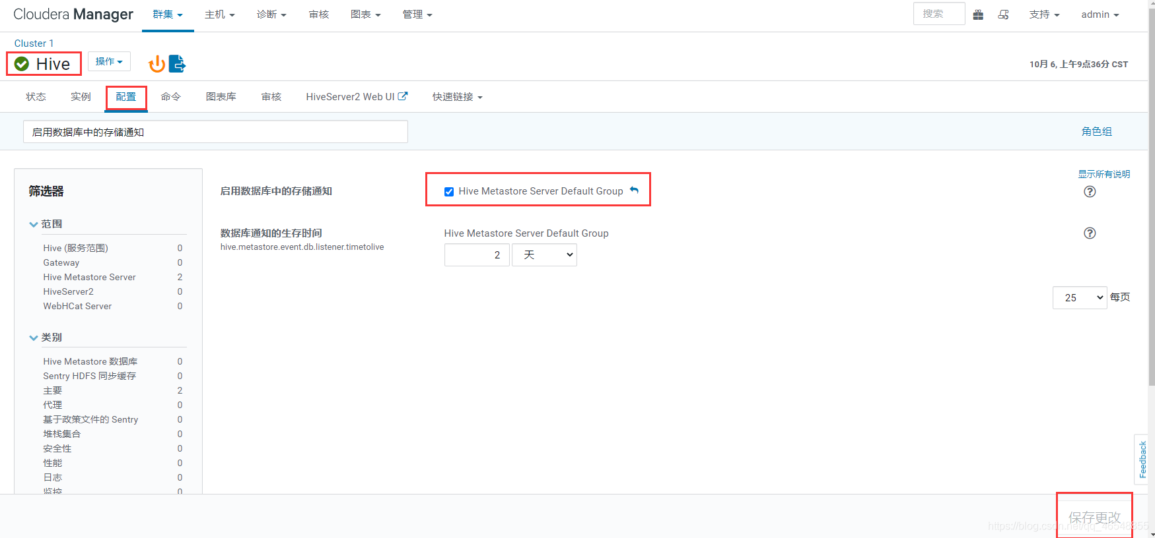This screenshot has width=1155, height=538.
Task: Filter by HiveServer2 scope
Action: pyautogui.click(x=68, y=291)
